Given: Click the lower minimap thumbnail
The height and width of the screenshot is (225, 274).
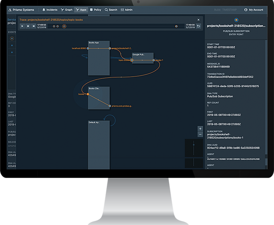Looking at the screenshot, I should 194,163.
